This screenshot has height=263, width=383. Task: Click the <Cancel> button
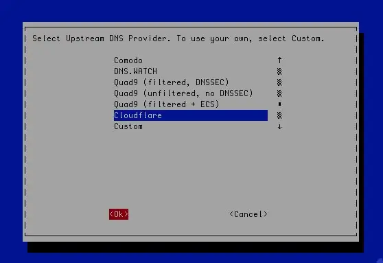tap(248, 214)
